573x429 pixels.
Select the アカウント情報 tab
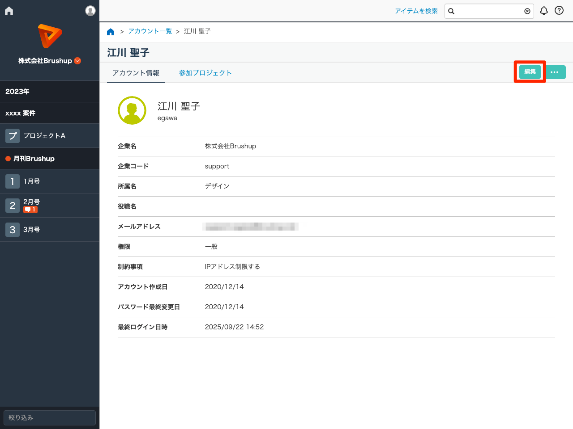coord(135,72)
